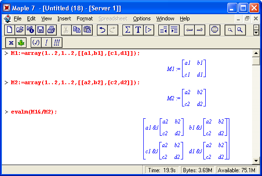This screenshot has height=176, width=262.
Task: Toggle auto-correct syntax checkmark button
Action: tap(36, 43)
